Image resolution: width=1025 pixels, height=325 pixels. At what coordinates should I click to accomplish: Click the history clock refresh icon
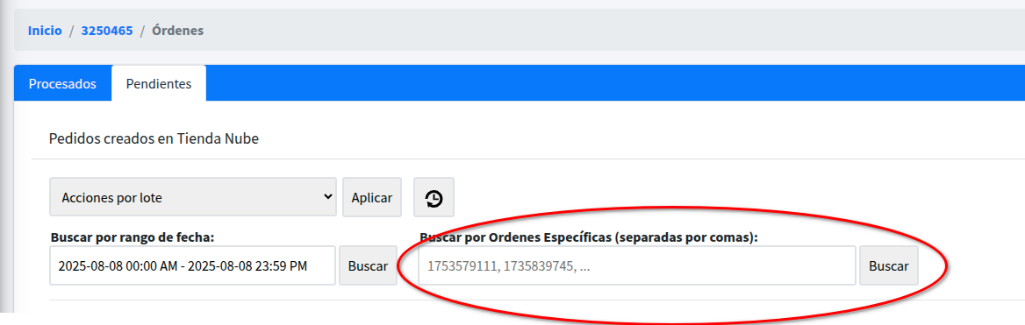click(x=434, y=198)
